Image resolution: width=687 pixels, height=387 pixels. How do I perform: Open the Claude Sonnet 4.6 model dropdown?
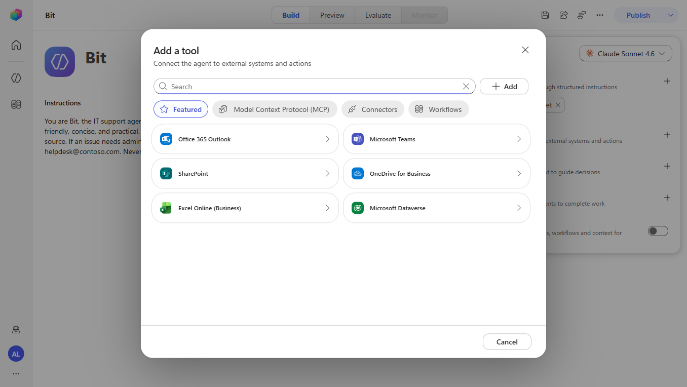point(626,53)
